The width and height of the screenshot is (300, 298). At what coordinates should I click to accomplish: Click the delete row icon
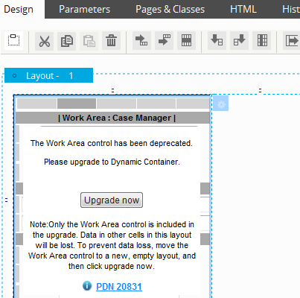point(186,40)
